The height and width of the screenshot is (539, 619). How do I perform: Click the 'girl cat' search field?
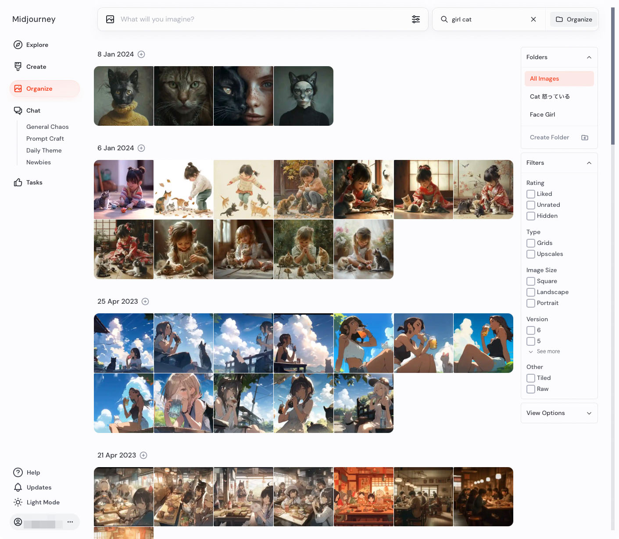tap(488, 19)
